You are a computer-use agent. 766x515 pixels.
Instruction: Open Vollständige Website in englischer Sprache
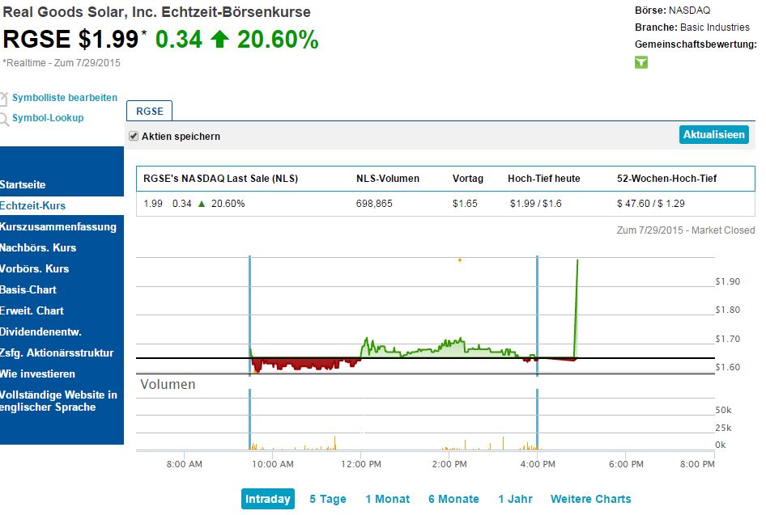[58, 401]
